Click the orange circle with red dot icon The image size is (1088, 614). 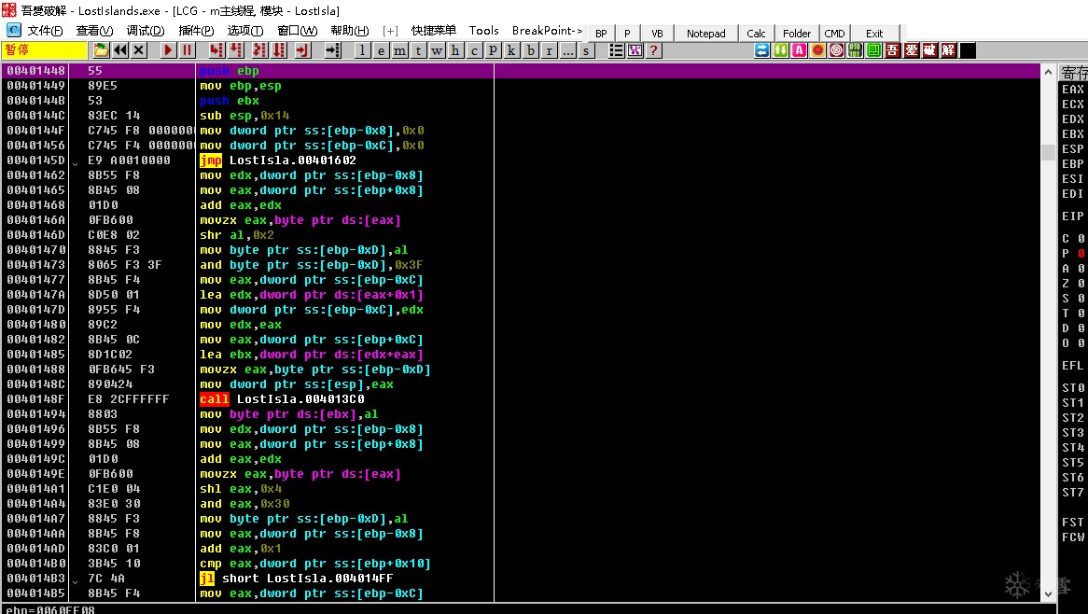818,50
